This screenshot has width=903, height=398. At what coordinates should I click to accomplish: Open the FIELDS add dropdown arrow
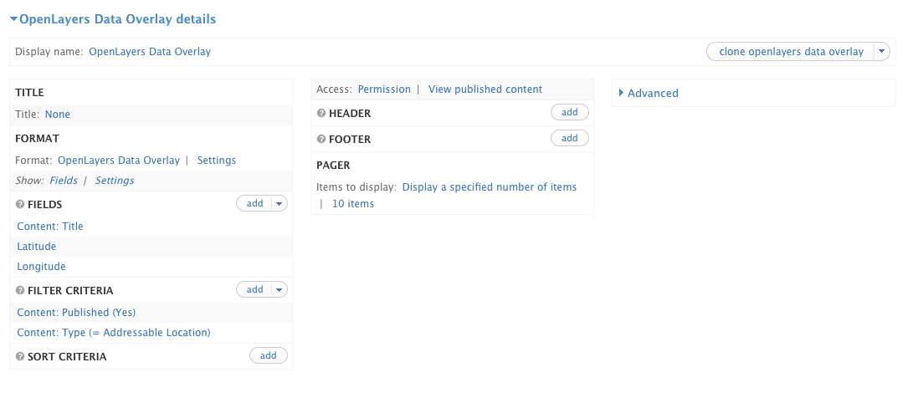(x=280, y=203)
